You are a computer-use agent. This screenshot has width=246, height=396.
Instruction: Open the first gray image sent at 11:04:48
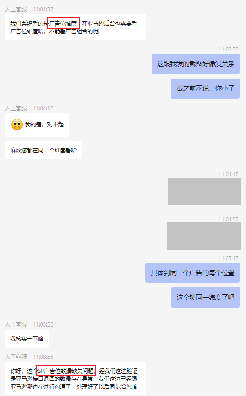tap(205, 191)
